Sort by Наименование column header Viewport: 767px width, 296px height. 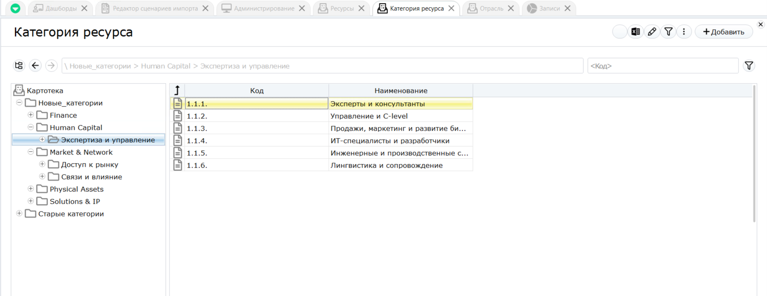401,90
